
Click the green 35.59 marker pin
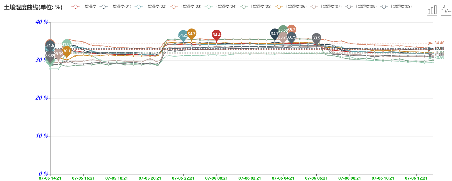point(282,30)
